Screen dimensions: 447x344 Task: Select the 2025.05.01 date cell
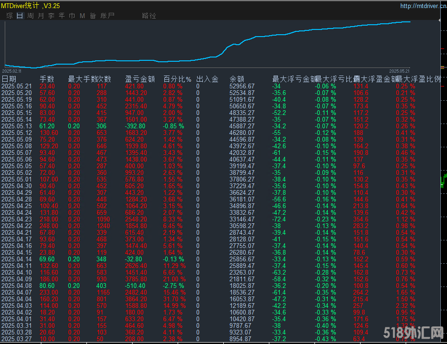click(17, 180)
